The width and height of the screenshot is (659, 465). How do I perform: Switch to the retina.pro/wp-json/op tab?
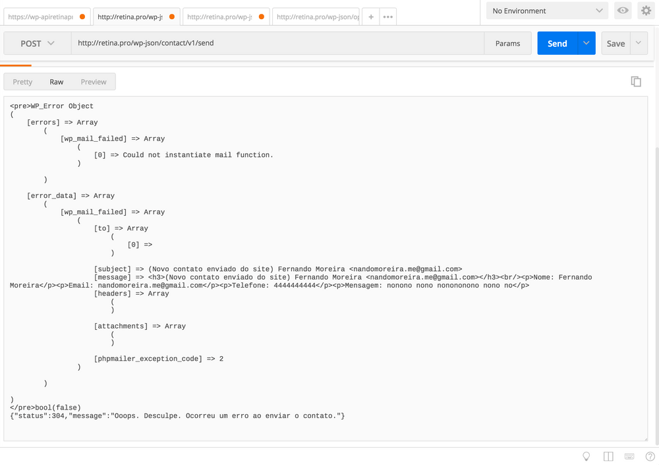[x=316, y=17]
